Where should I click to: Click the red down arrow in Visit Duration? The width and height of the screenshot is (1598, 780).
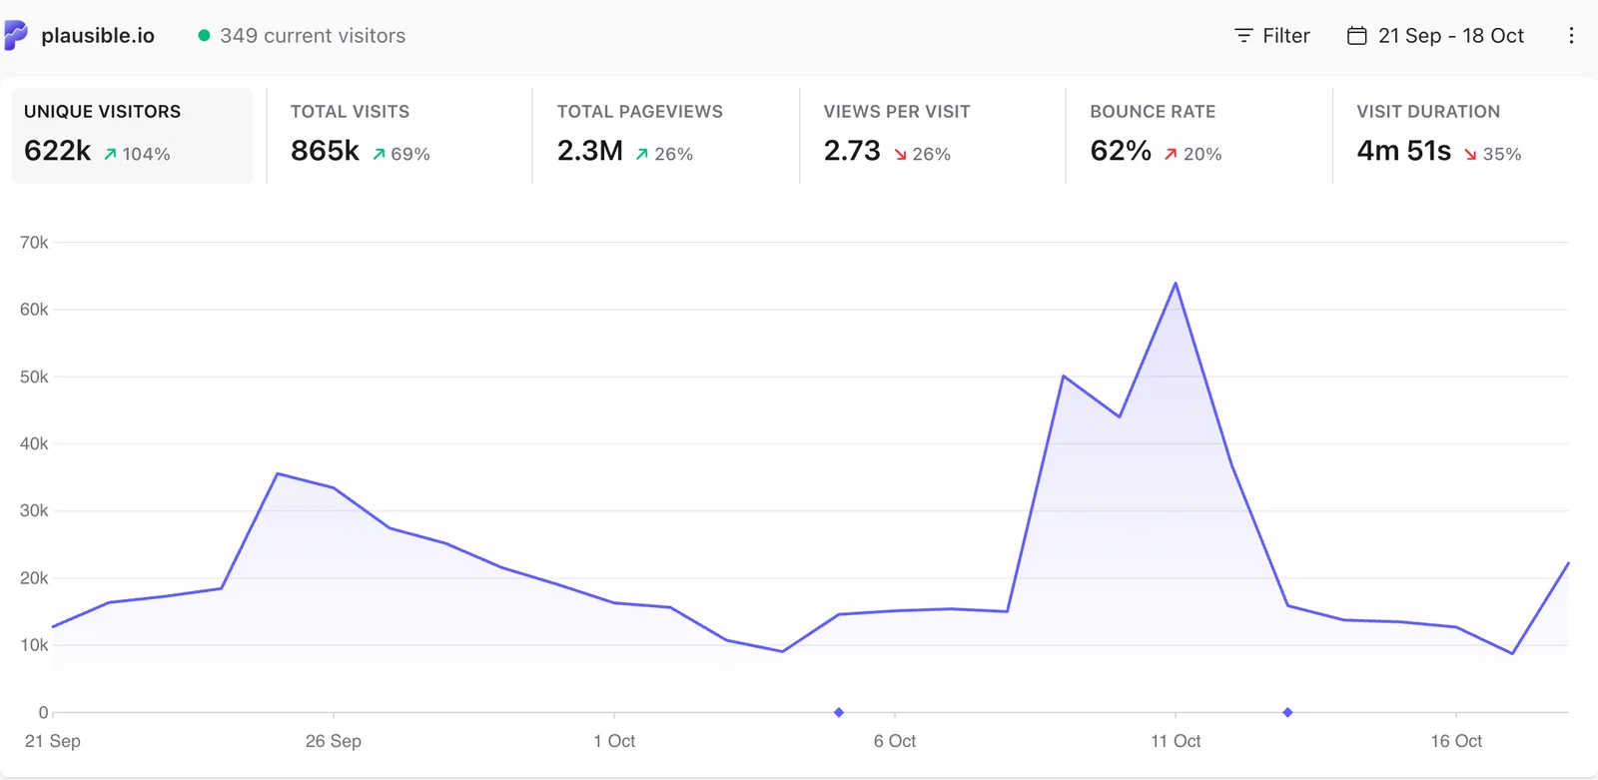[x=1470, y=154]
